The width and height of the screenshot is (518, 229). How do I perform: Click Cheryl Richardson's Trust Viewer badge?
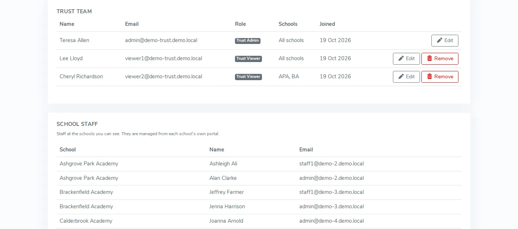point(248,77)
